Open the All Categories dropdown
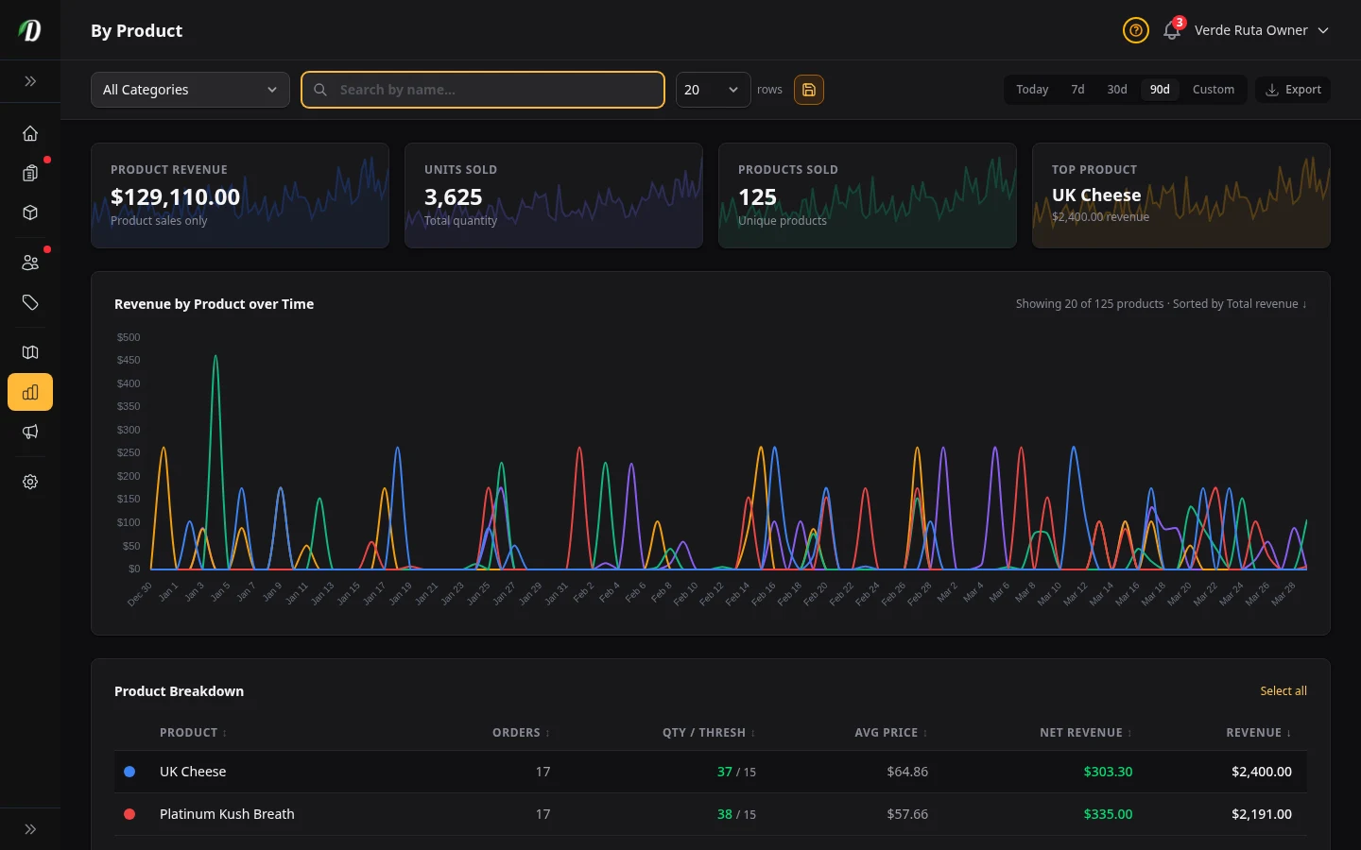The image size is (1361, 850). pos(189,89)
